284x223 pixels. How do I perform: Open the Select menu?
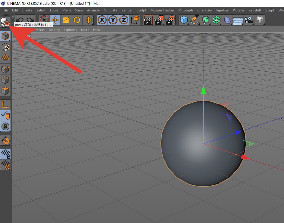point(41,10)
